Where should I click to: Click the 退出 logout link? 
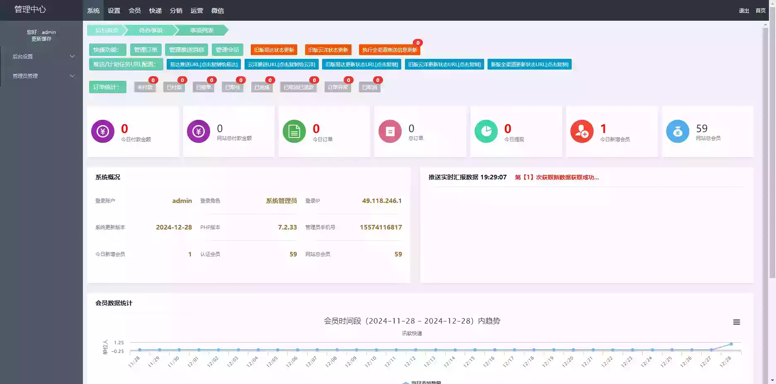coord(744,11)
